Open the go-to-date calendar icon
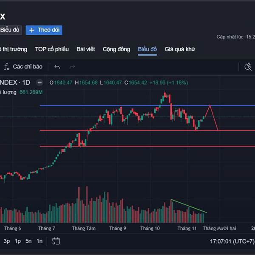The image size is (255, 255). (56, 241)
